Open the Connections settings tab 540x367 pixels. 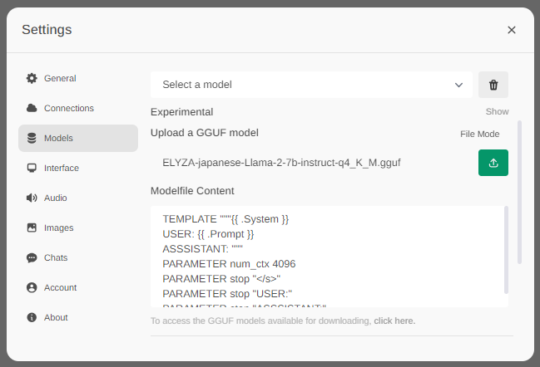(x=69, y=108)
